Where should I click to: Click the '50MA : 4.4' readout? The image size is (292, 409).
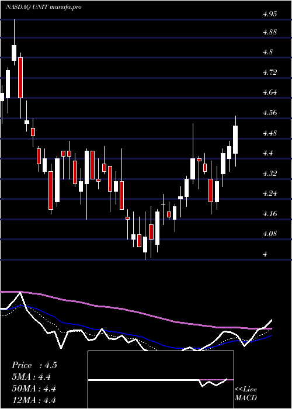[34, 389]
